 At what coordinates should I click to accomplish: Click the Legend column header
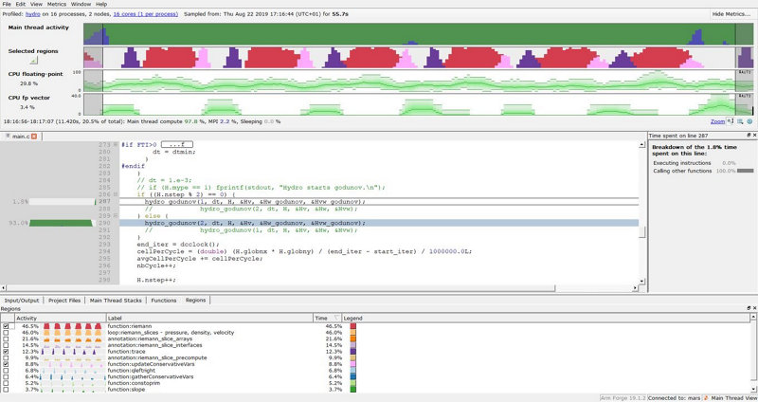546,318
